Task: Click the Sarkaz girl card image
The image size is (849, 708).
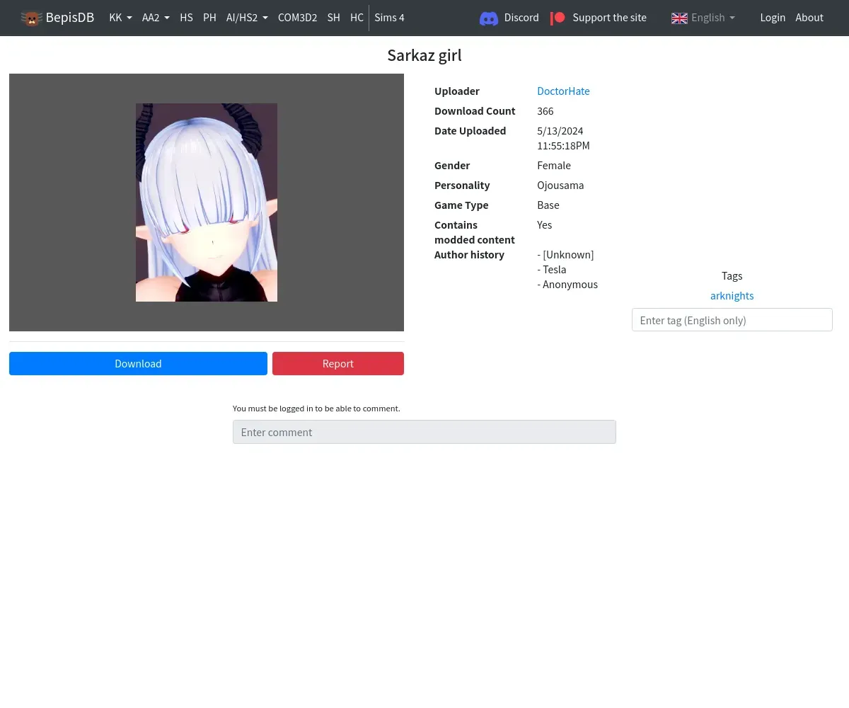Action: (x=207, y=202)
